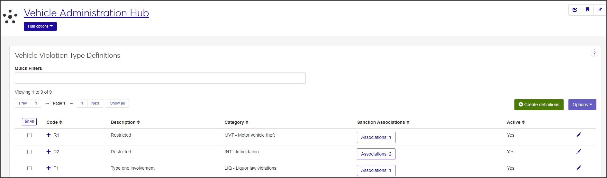607x178 pixels.
Task: Open the Vehicle Administration Hub link
Action: 86,13
